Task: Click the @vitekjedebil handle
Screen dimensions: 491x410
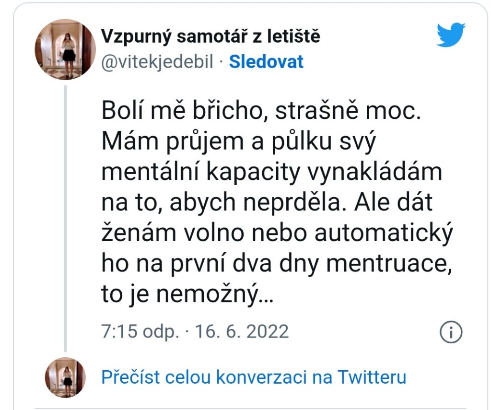Action: click(157, 62)
